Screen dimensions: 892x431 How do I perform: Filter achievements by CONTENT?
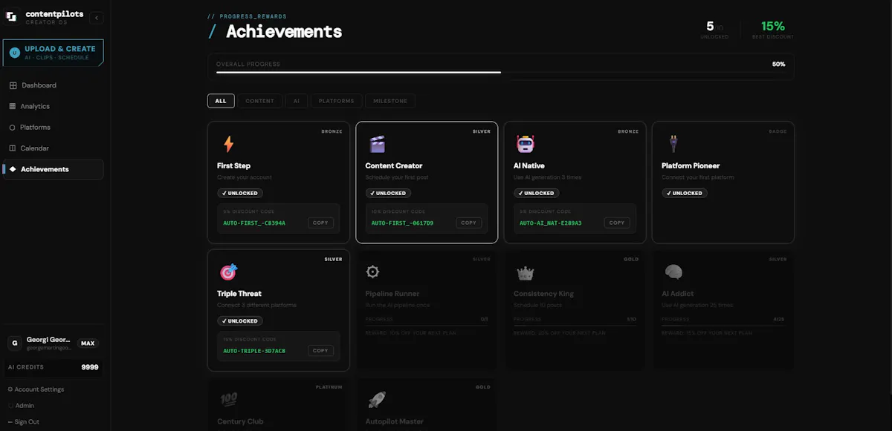pos(259,101)
